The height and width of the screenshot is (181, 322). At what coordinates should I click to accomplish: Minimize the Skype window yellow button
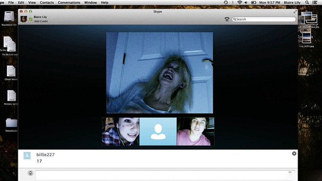[26, 12]
